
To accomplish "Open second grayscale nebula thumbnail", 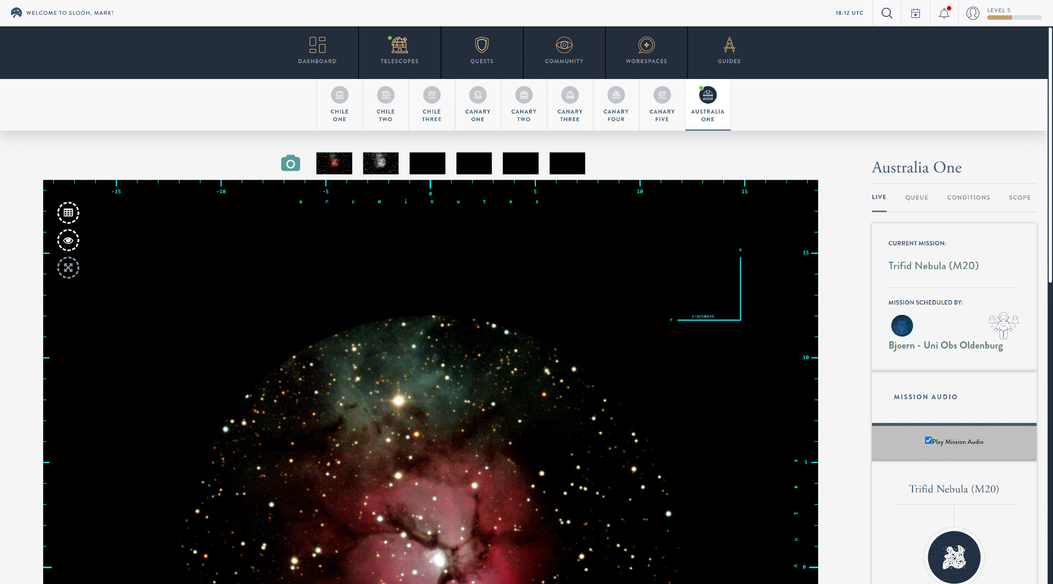I will (x=381, y=163).
